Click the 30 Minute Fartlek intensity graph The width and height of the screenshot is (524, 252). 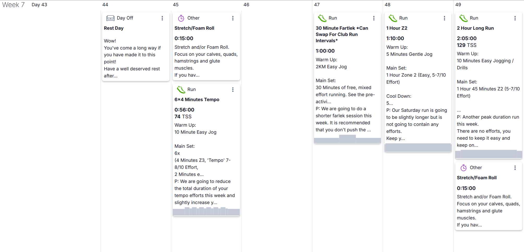(x=347, y=139)
